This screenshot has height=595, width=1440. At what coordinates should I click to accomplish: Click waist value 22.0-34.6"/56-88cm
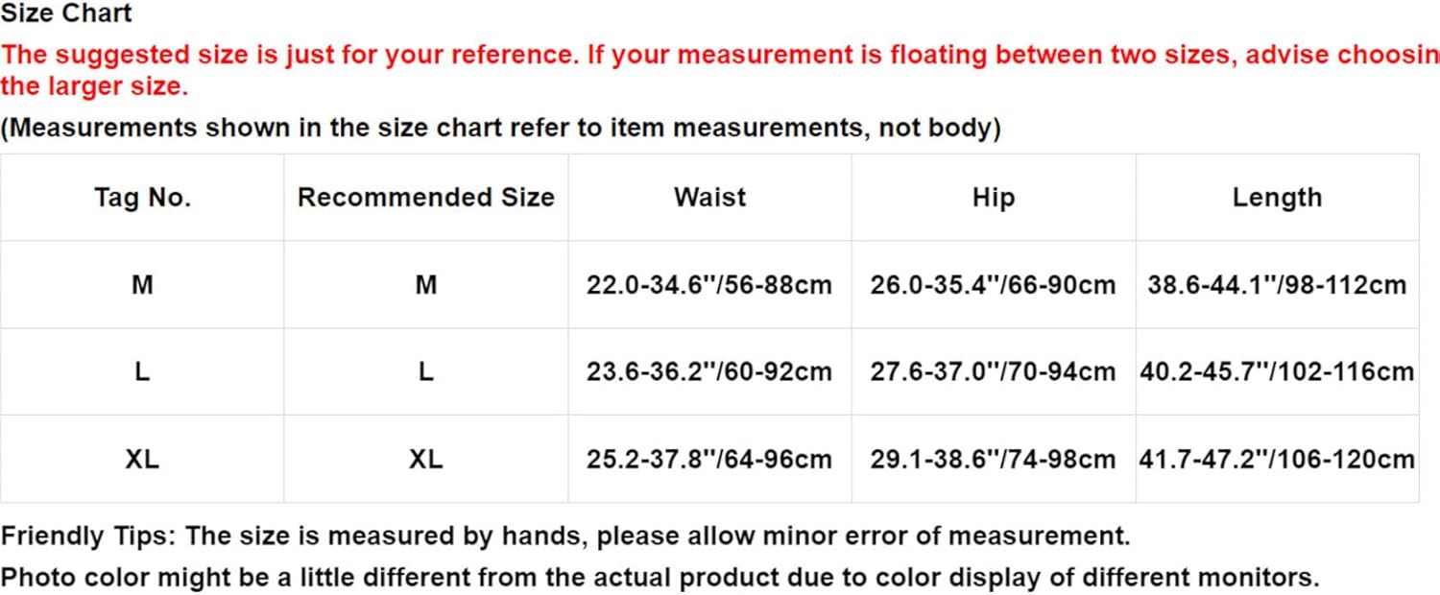709,285
